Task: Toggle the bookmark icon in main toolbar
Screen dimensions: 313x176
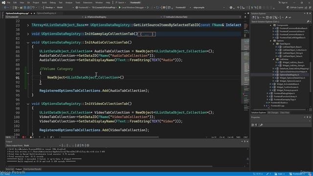Action: pyautogui.click(x=260, y=8)
